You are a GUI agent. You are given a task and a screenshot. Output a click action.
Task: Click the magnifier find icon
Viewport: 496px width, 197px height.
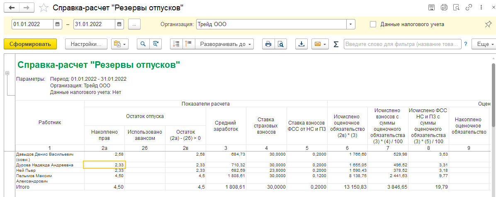coord(143,44)
